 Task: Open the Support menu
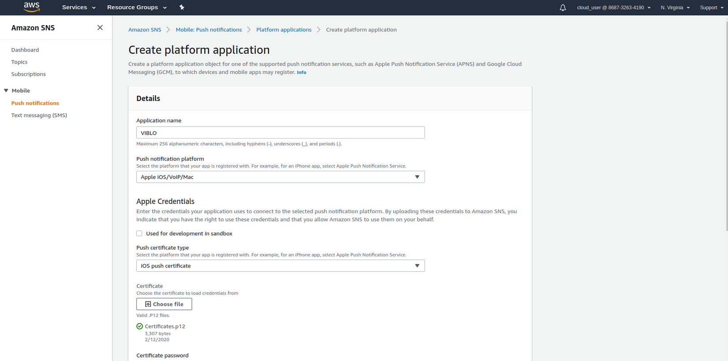711,8
